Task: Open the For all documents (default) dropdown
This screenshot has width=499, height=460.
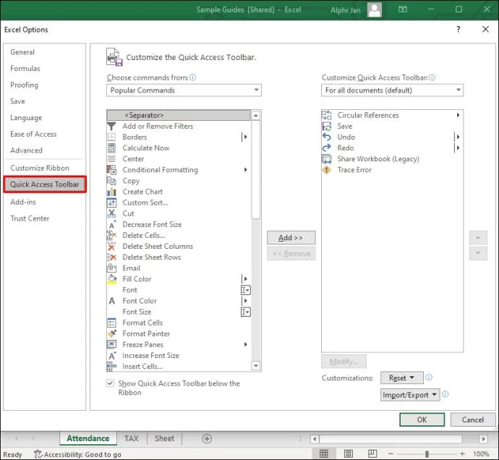Action: click(x=392, y=90)
